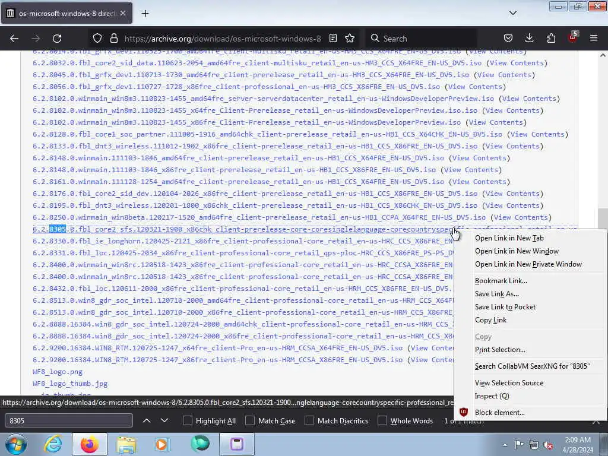
Task: Open the uBlock Origin toolbar icon
Action: pos(573,37)
